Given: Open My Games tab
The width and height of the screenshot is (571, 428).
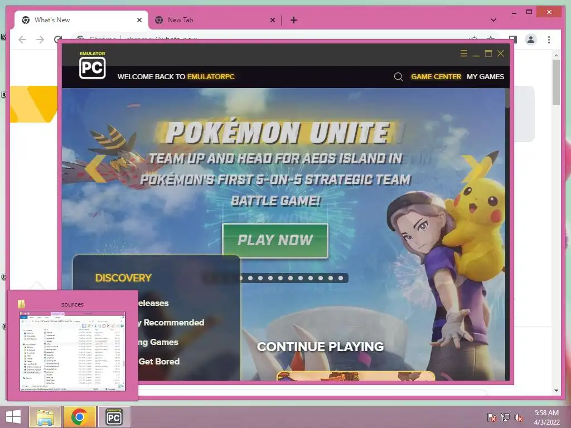Looking at the screenshot, I should 485,77.
